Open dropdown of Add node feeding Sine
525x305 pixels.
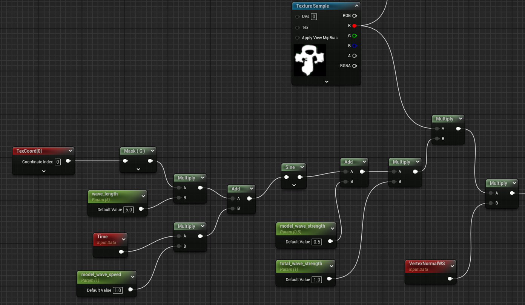[251, 189]
